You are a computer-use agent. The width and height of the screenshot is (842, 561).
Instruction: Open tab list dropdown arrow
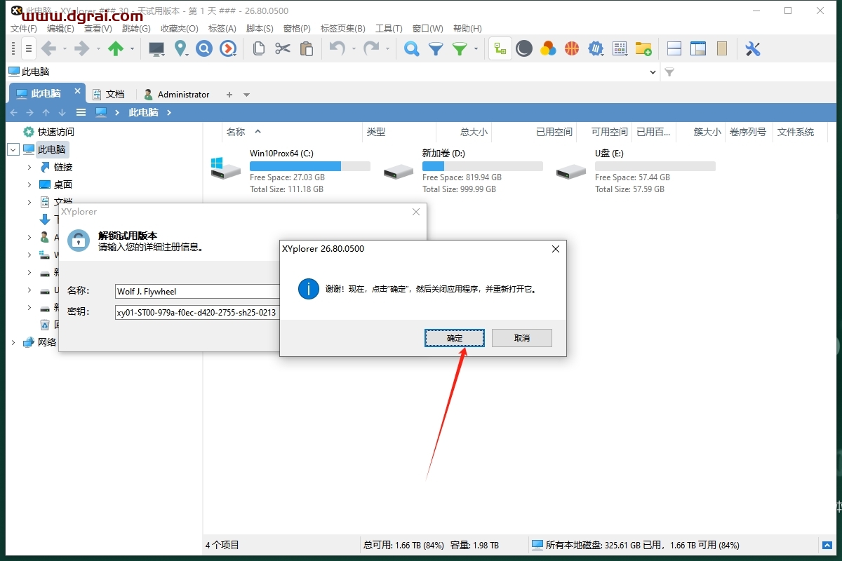246,94
